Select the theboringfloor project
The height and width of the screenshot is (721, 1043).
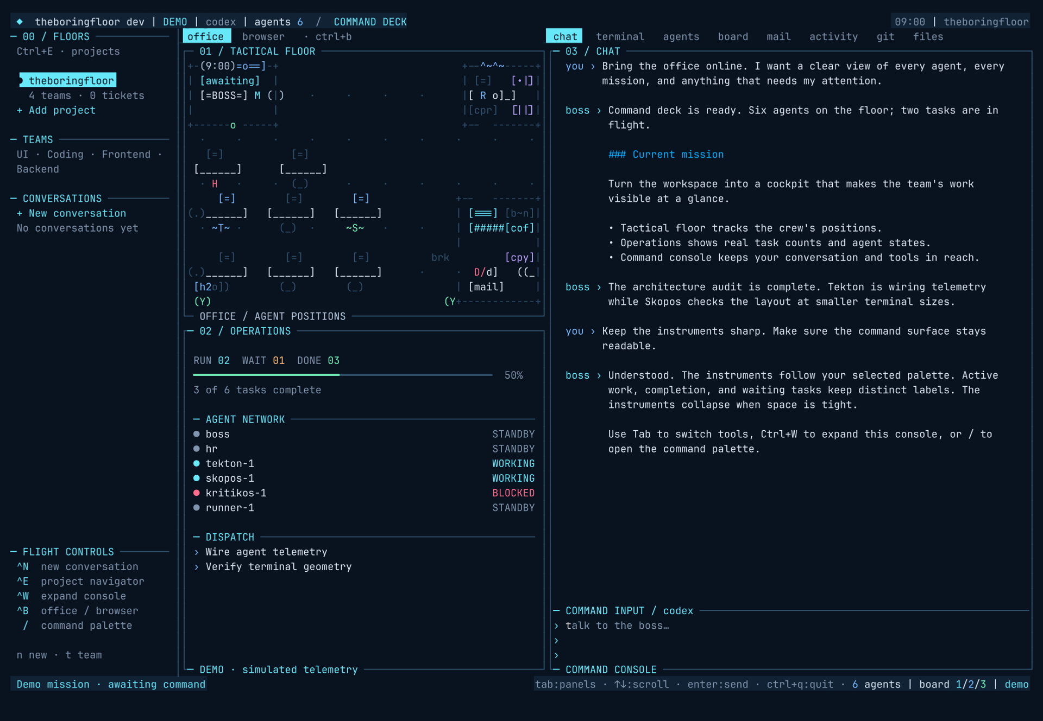pos(68,80)
